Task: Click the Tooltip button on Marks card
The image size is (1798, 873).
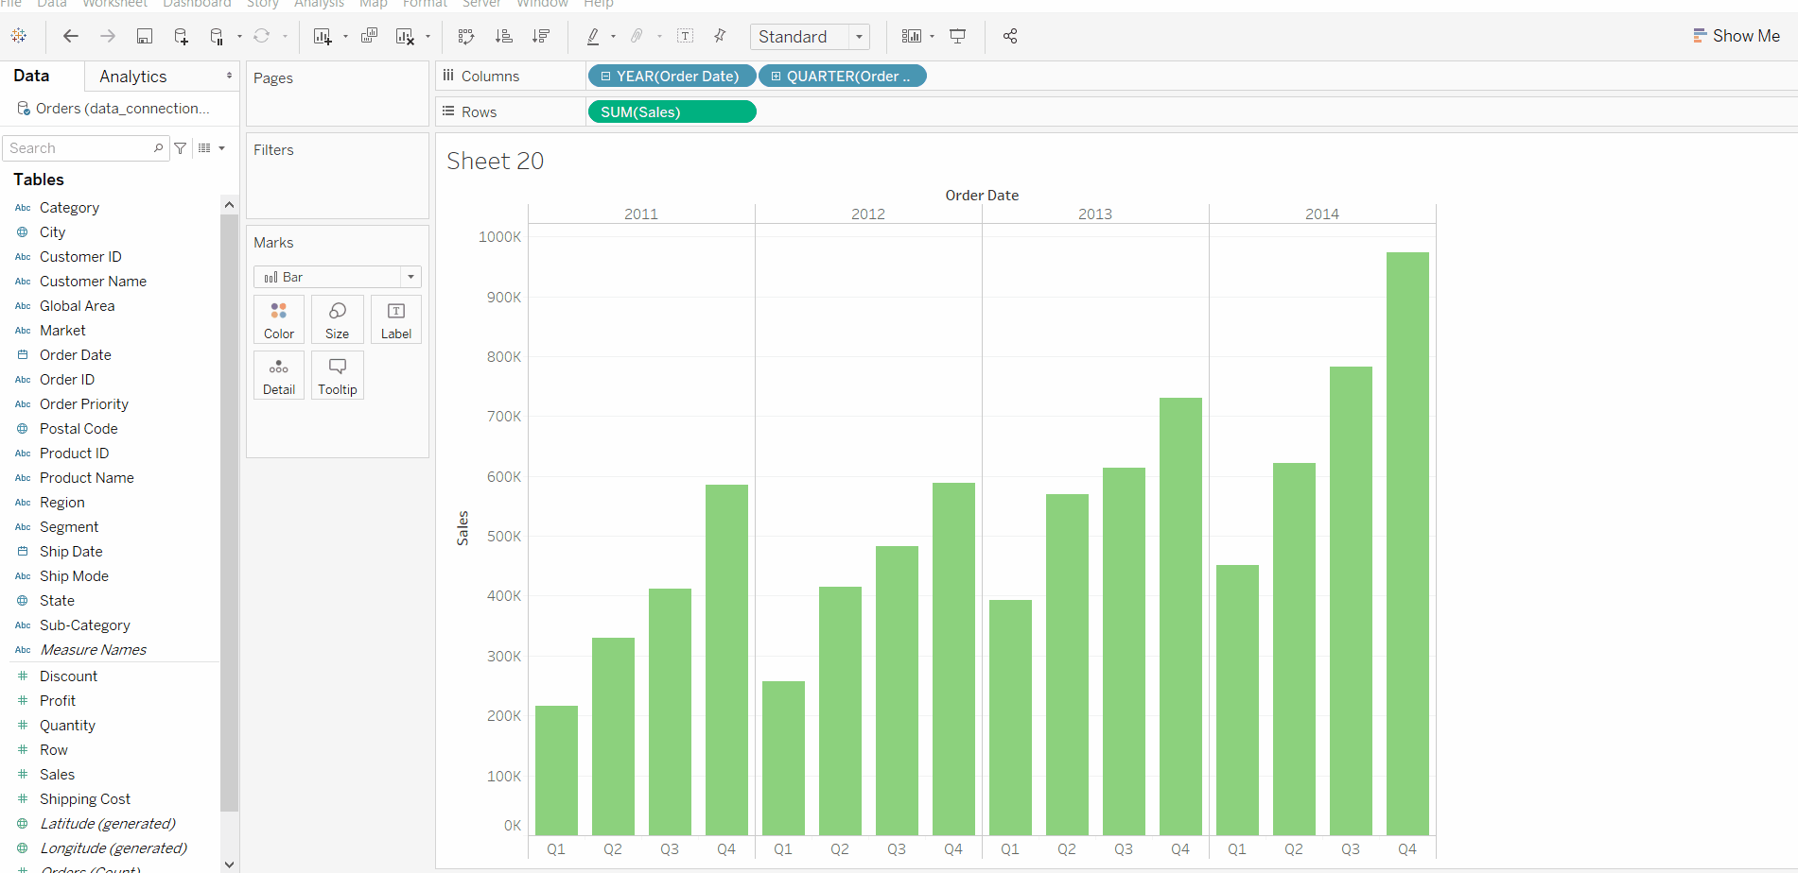Action: 338,375
